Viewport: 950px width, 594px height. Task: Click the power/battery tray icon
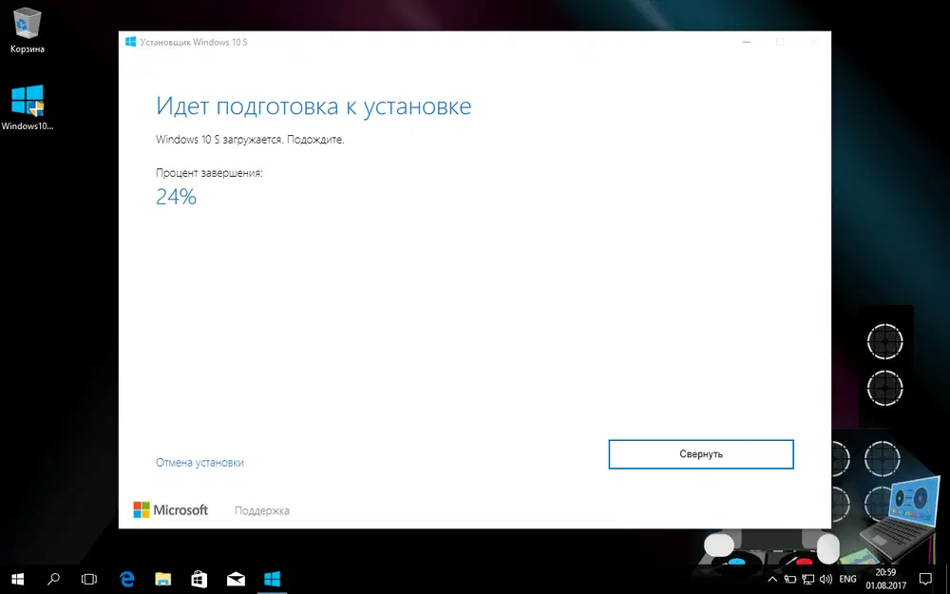pyautogui.click(x=790, y=580)
